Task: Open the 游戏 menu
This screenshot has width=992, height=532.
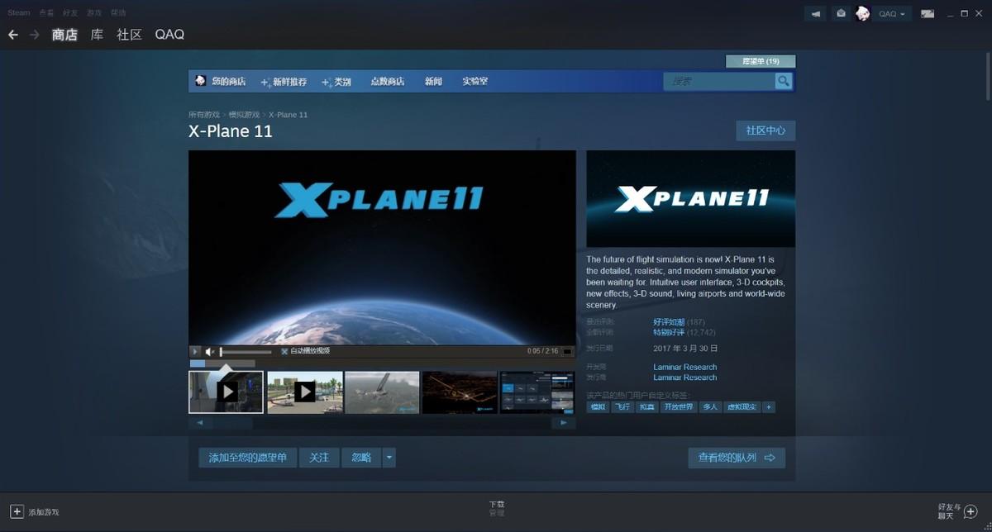Action: (94, 13)
